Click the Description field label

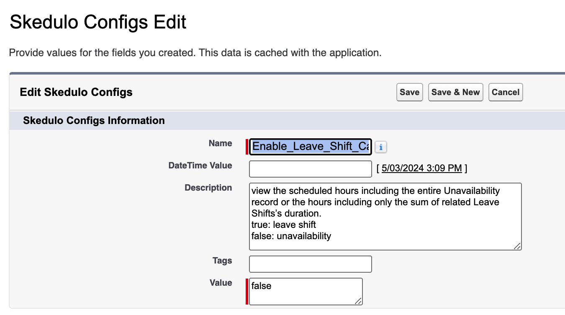click(x=208, y=188)
